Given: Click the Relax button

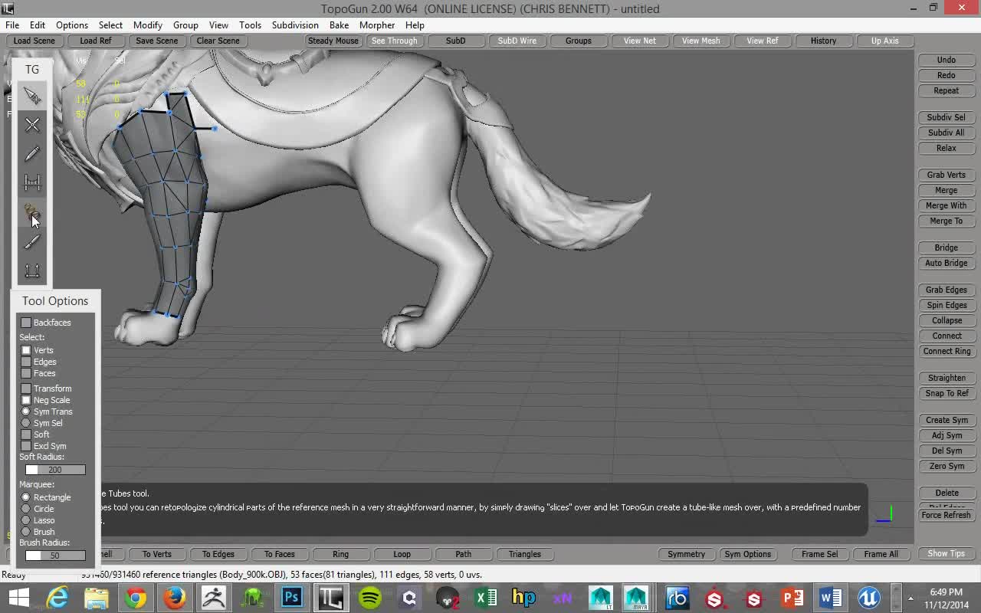Looking at the screenshot, I should tap(947, 148).
